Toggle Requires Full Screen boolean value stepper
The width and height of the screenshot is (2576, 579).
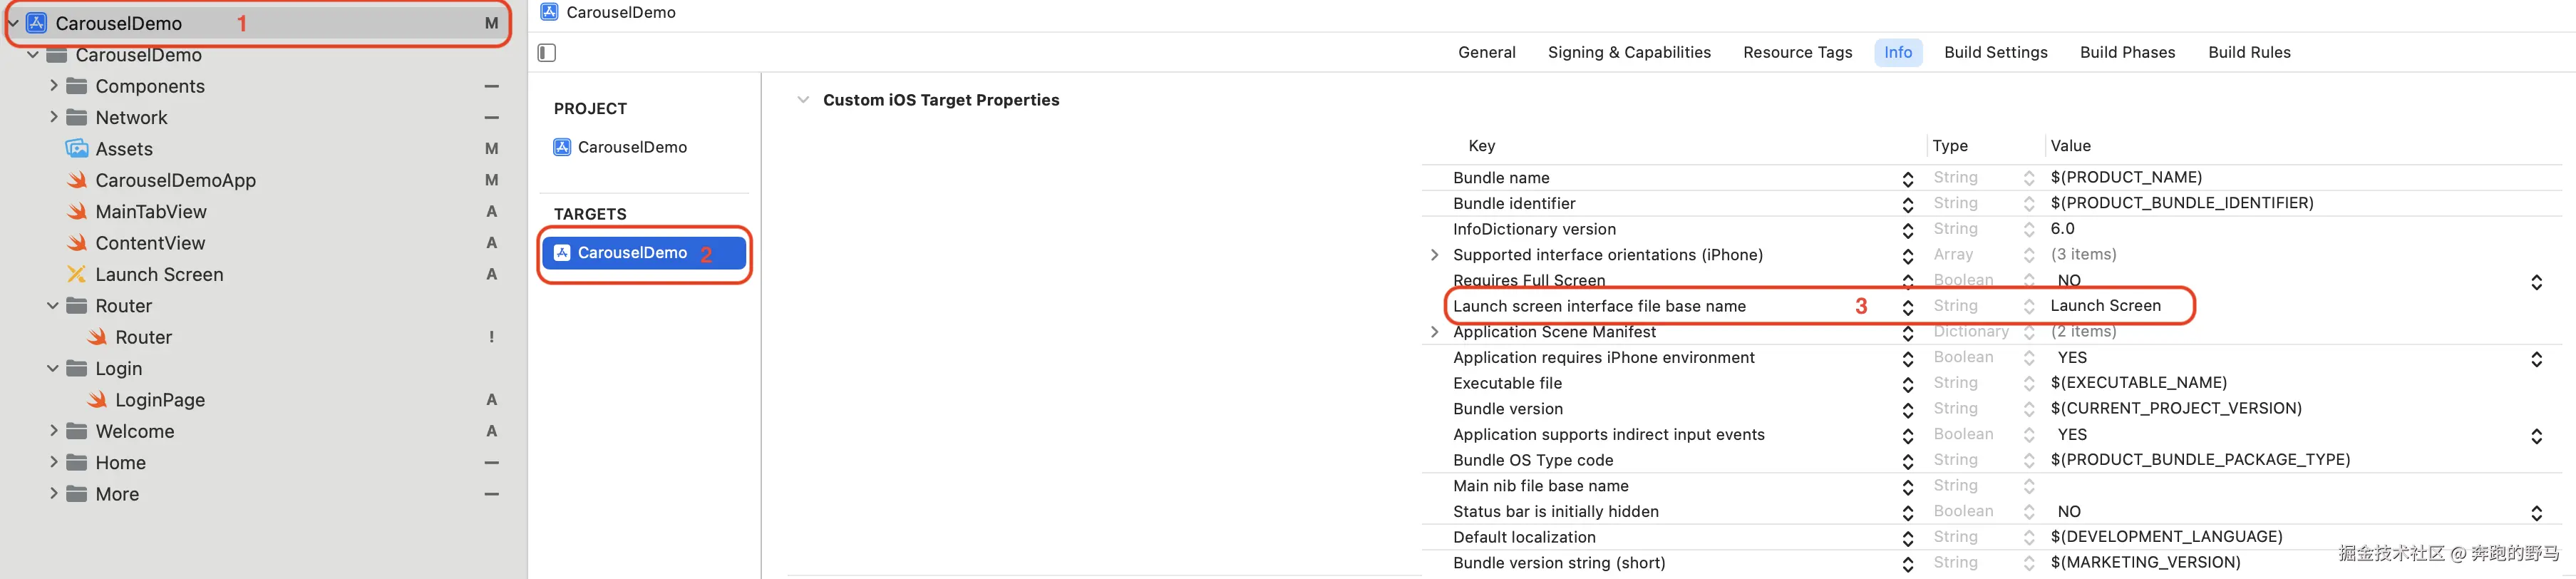(2536, 282)
